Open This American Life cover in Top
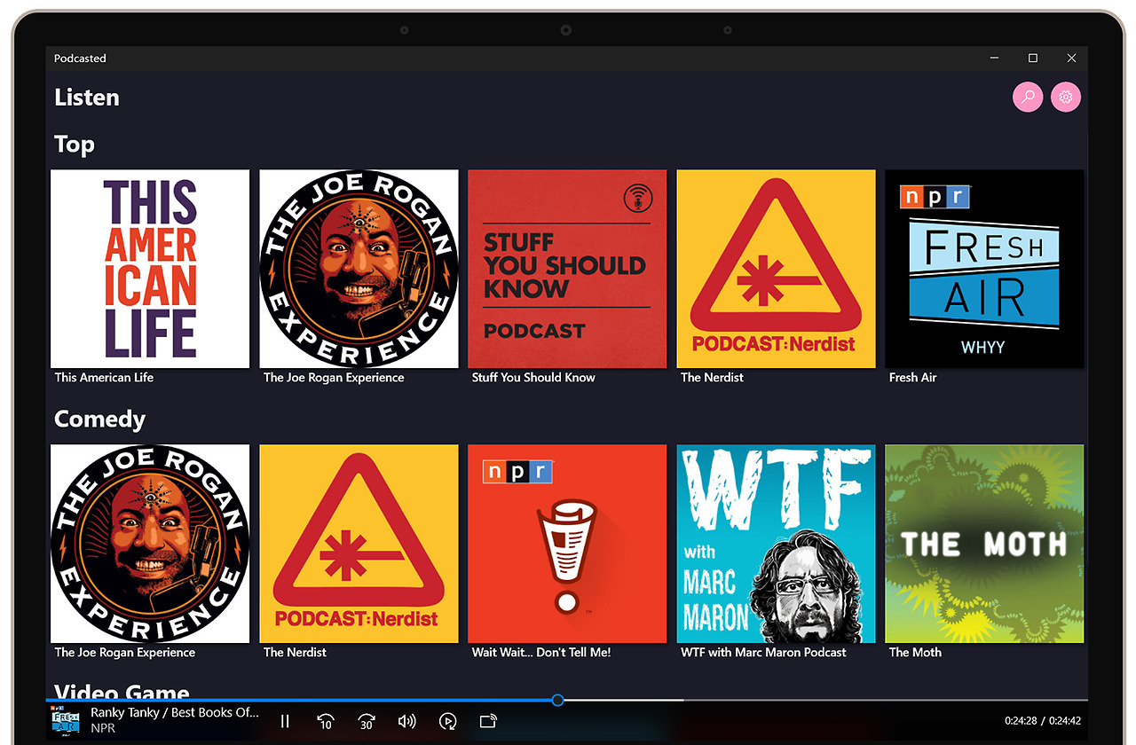Image resolution: width=1136 pixels, height=745 pixels. (150, 269)
